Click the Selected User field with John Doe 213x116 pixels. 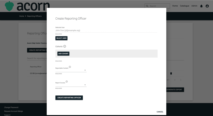coord(106,30)
